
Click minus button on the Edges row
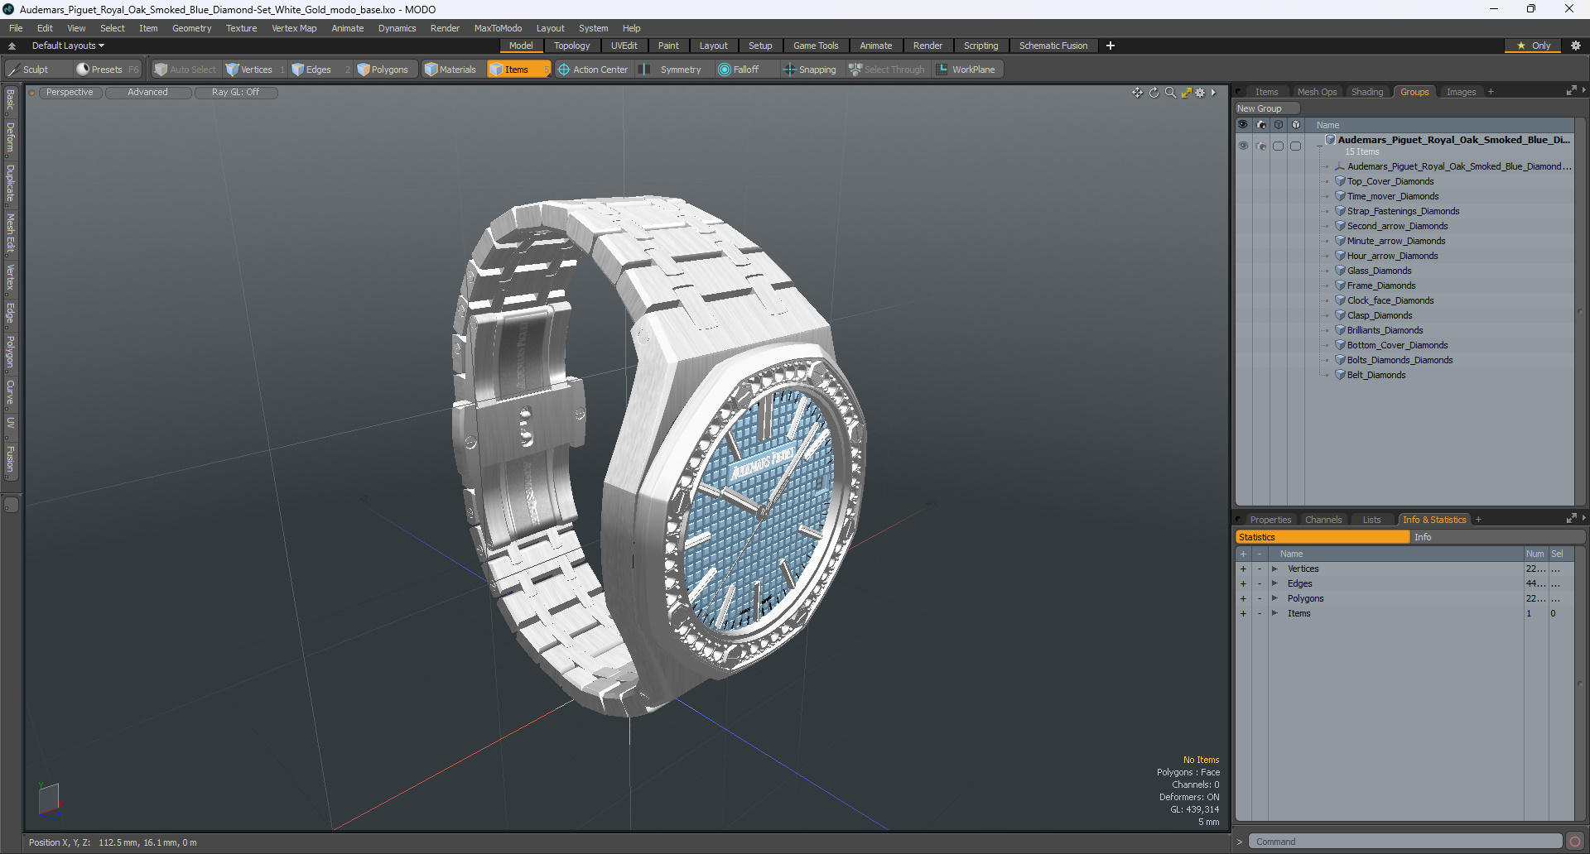pos(1260,583)
